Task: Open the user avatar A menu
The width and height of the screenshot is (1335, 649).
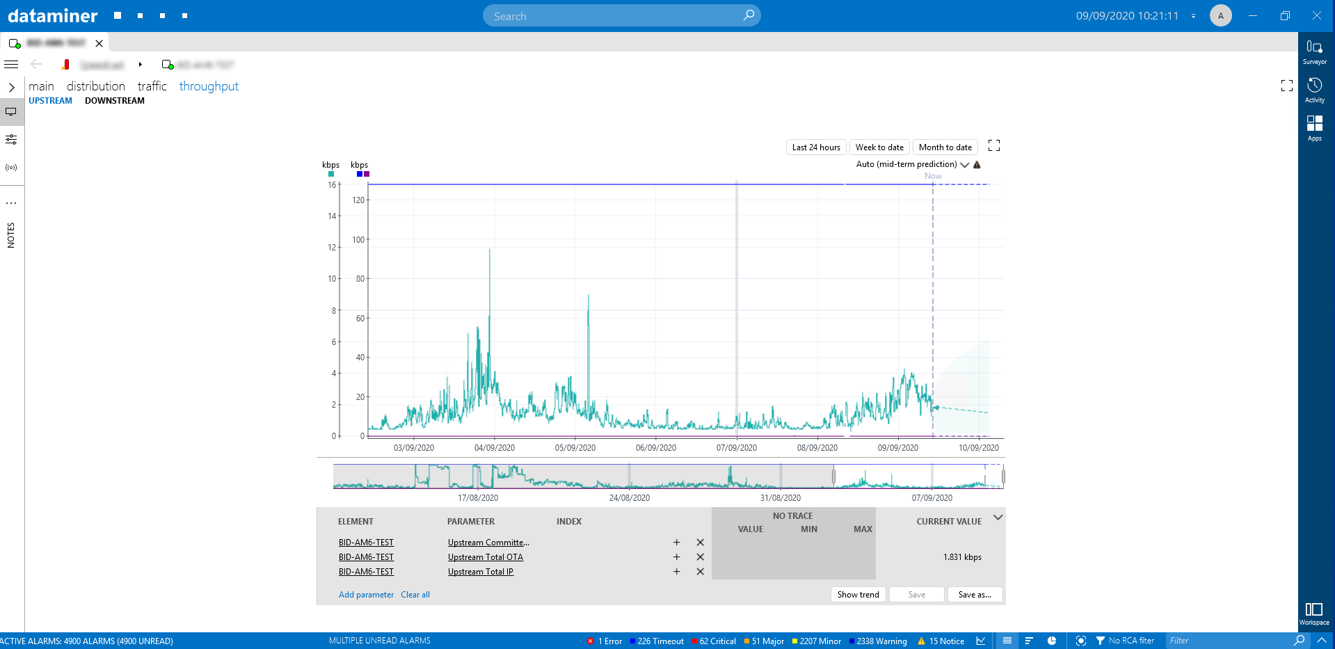Action: (x=1220, y=15)
